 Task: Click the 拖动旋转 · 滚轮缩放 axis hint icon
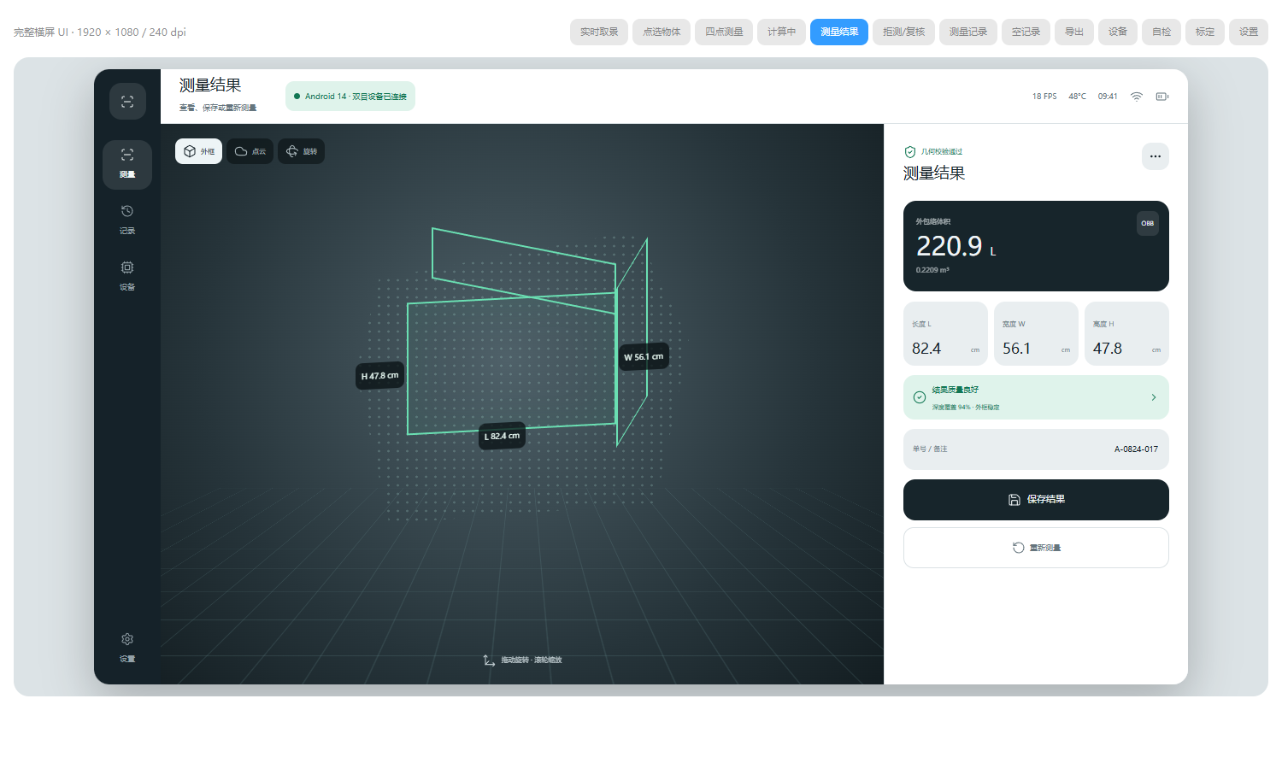click(489, 660)
